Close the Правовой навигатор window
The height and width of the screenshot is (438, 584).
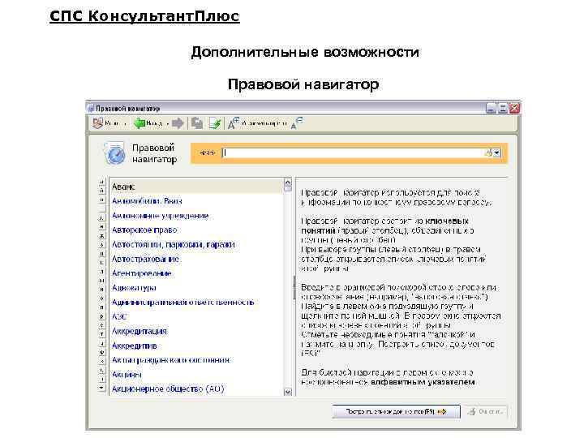514,109
